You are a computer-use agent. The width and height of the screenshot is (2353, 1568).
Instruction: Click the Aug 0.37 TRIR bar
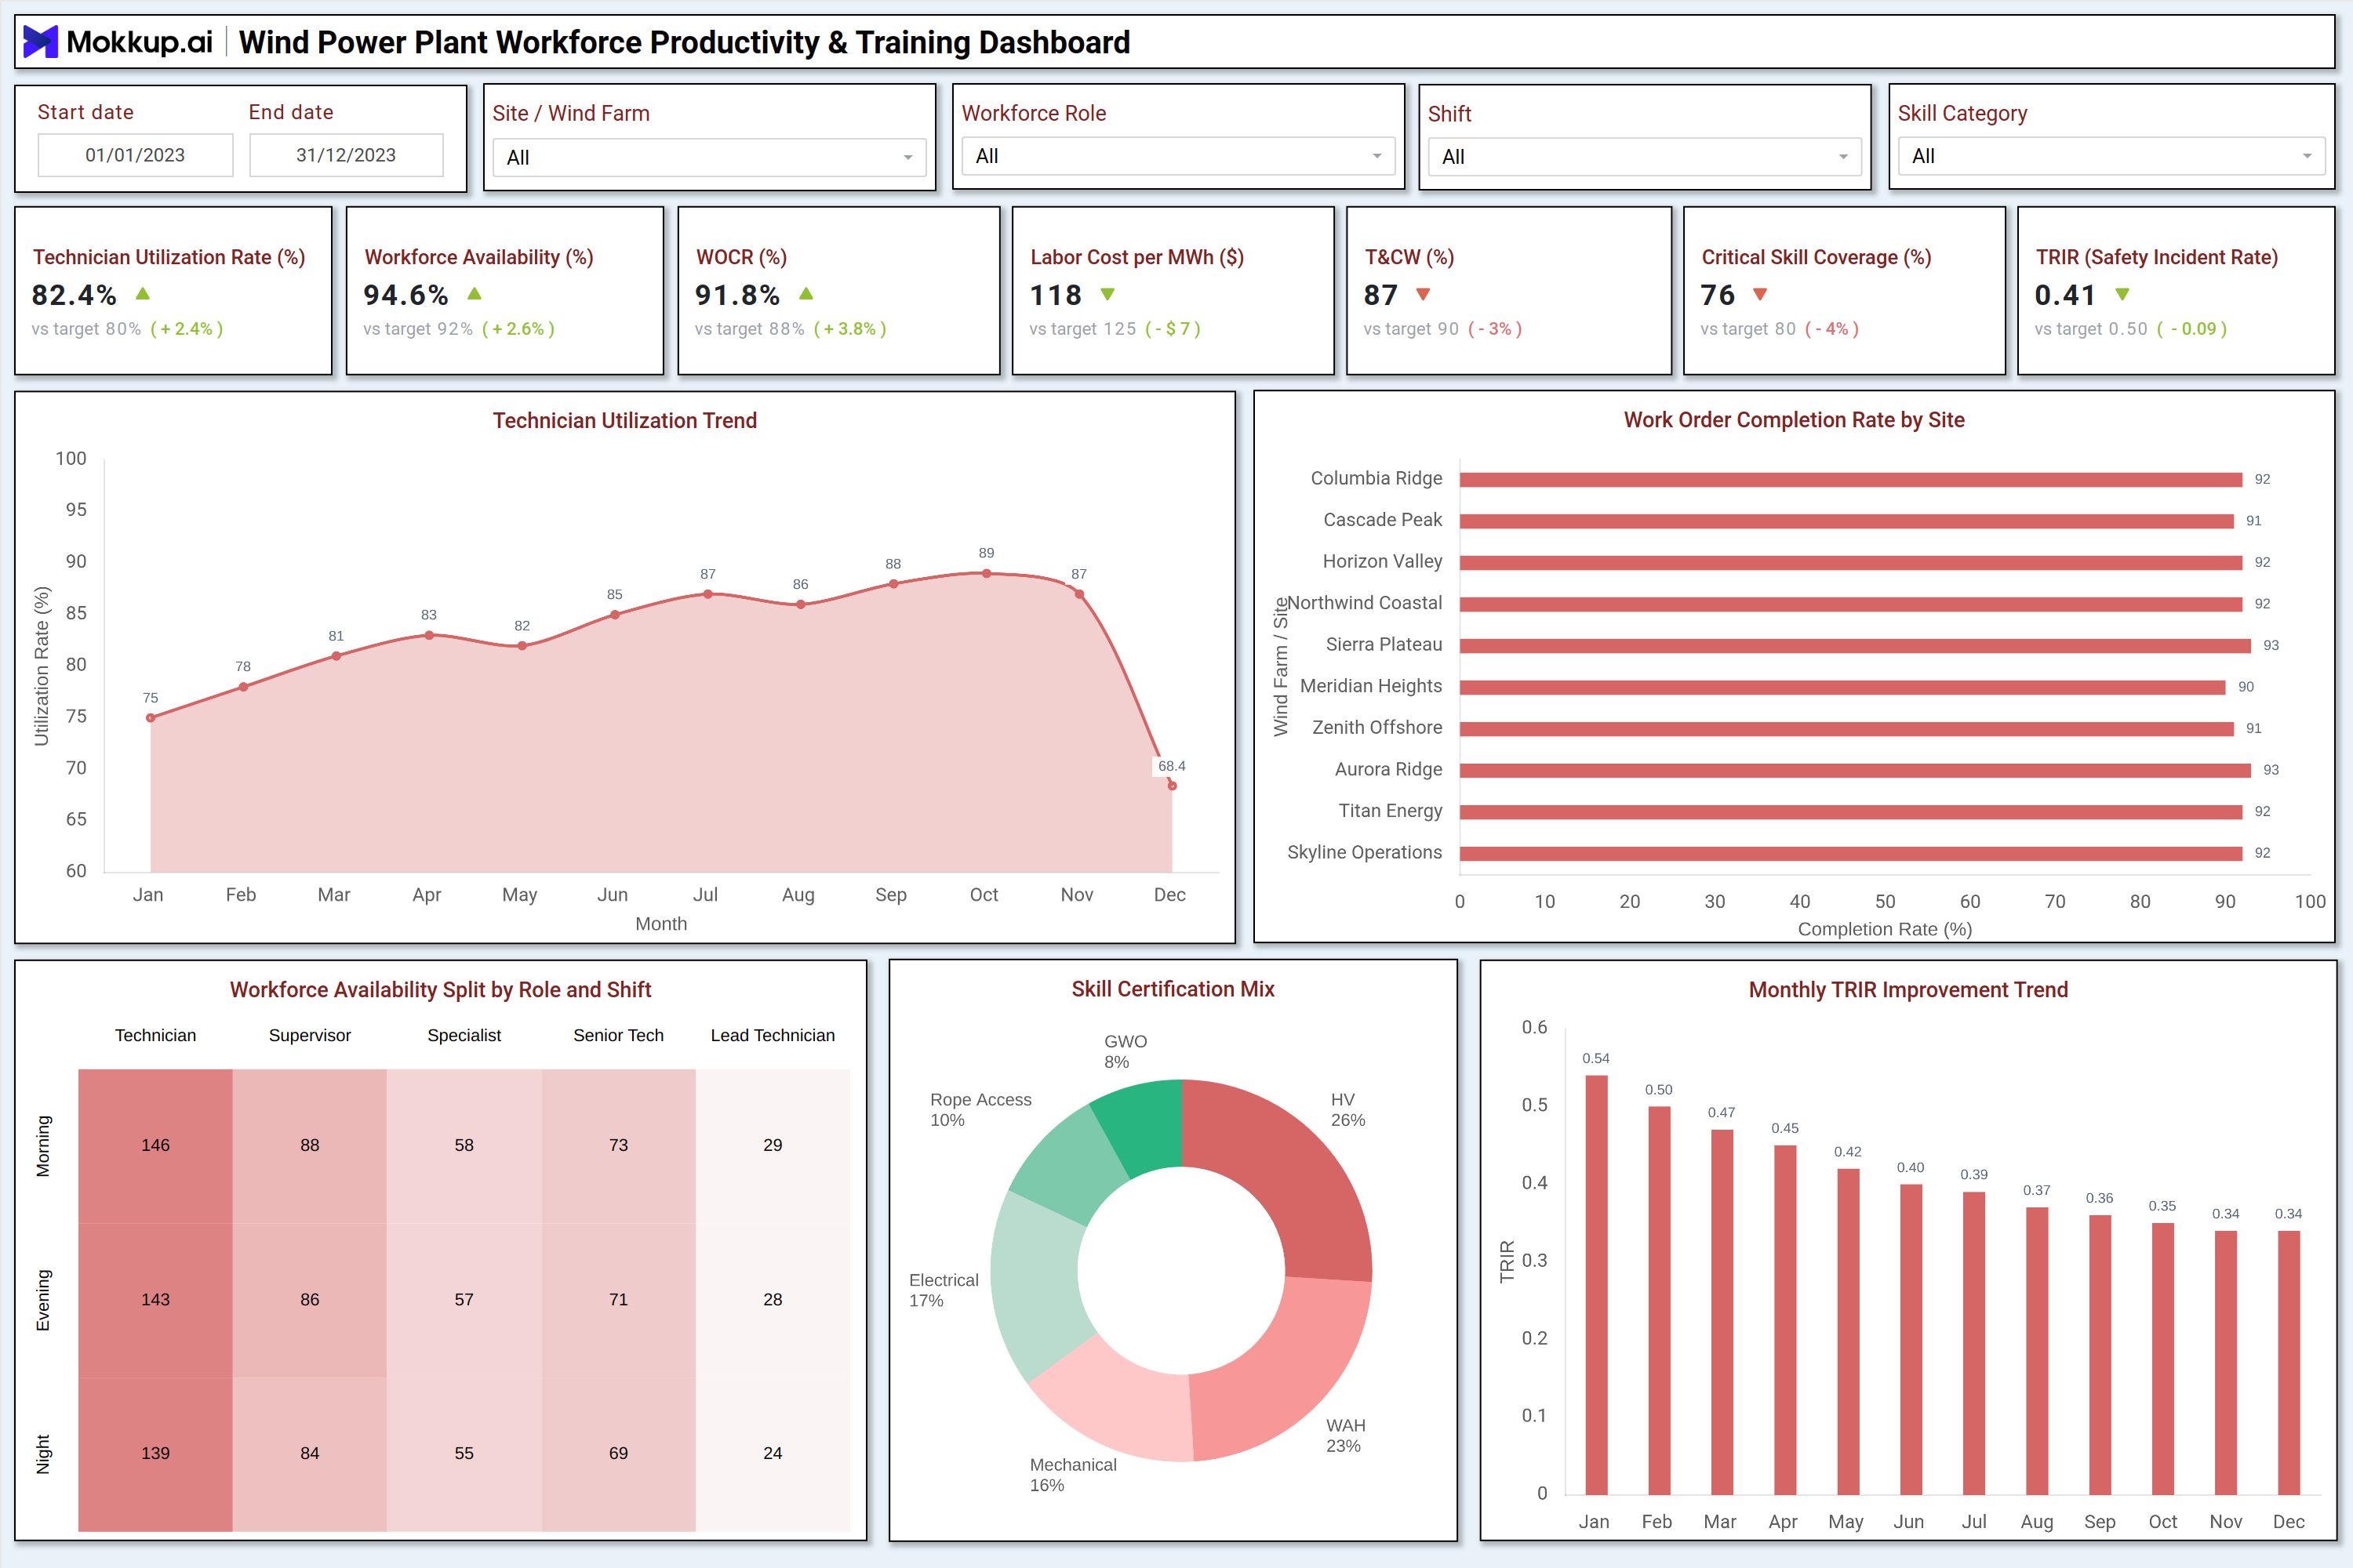(2037, 1351)
